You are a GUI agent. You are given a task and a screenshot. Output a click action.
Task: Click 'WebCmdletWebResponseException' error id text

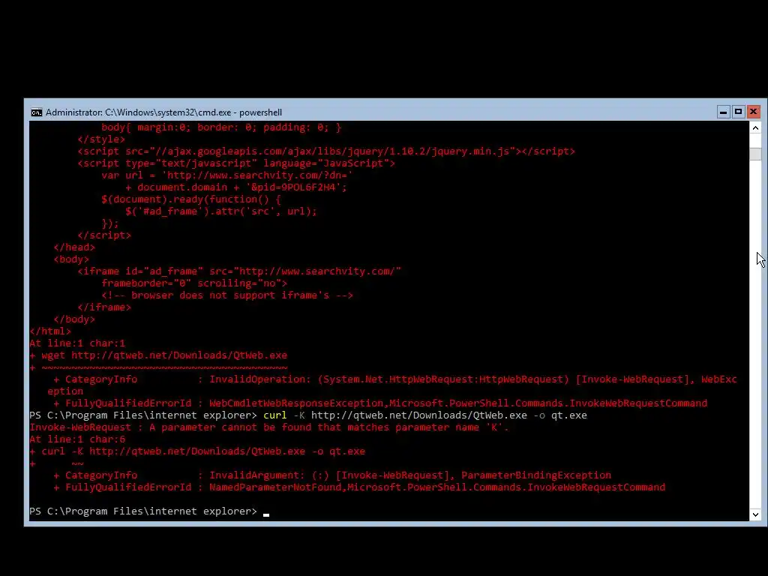coord(295,403)
